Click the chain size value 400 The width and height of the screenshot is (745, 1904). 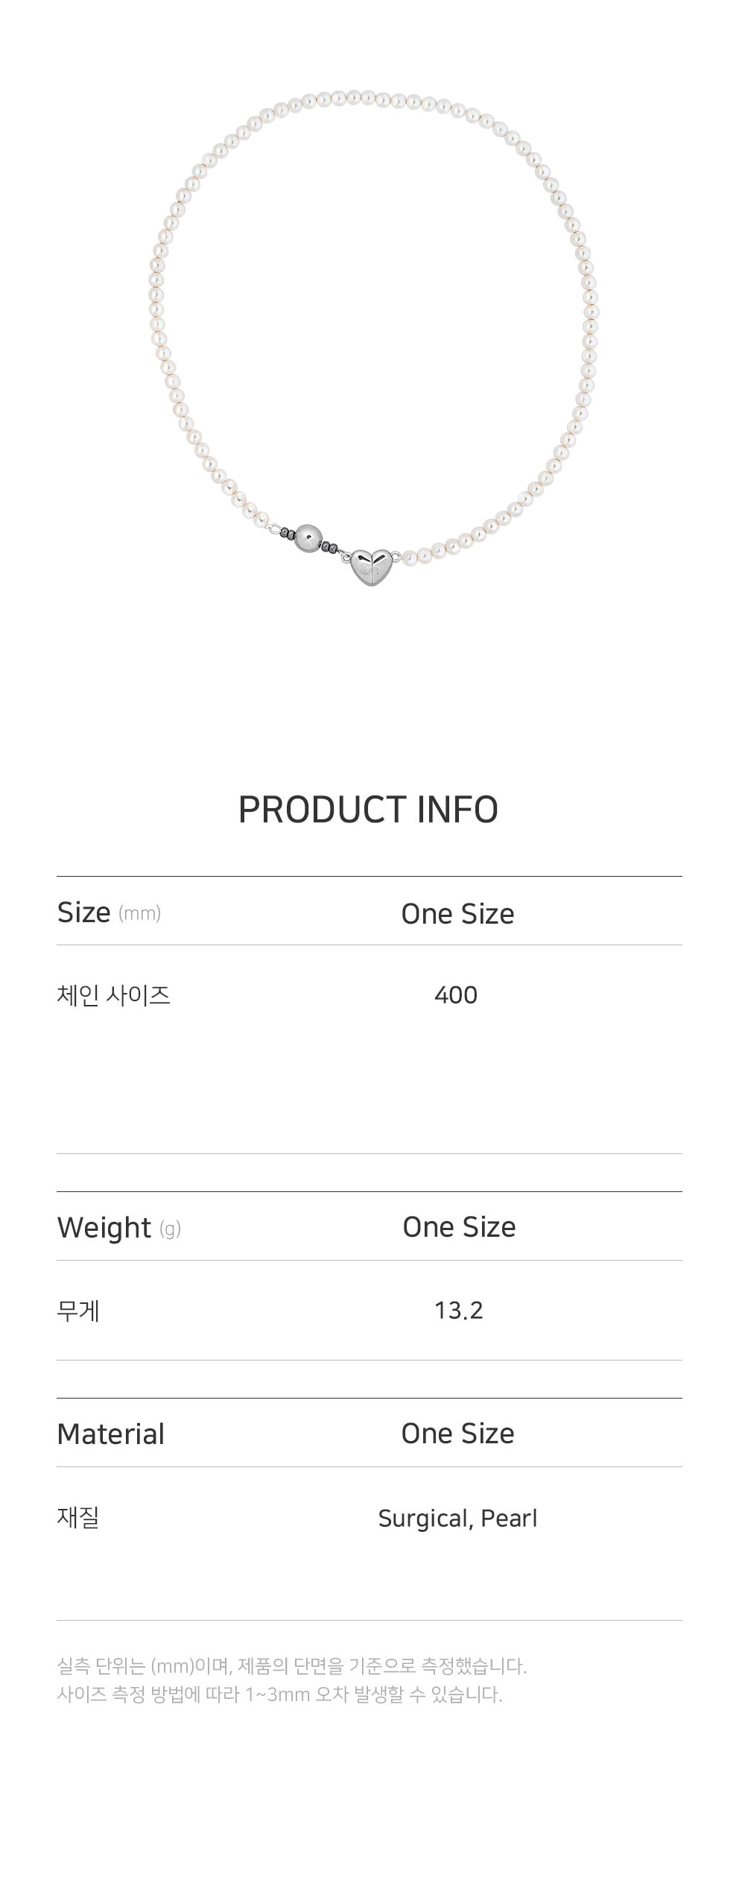pos(456,995)
